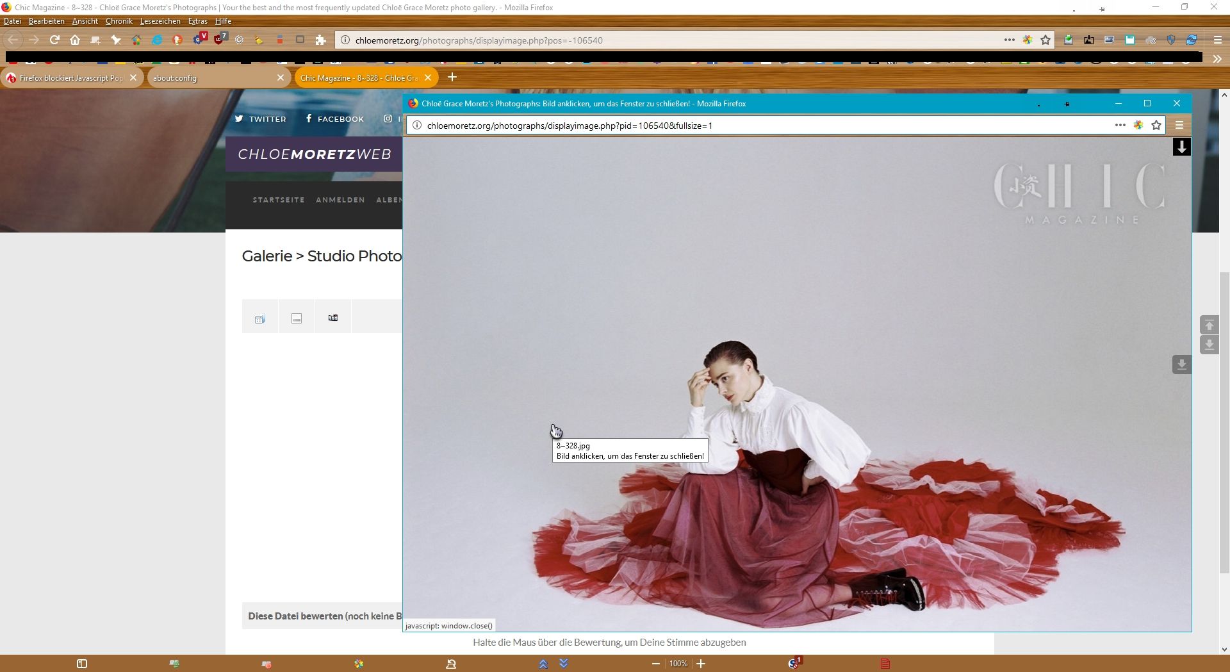Click the popup window's address bar URL
Image resolution: width=1230 pixels, height=672 pixels.
coord(569,126)
